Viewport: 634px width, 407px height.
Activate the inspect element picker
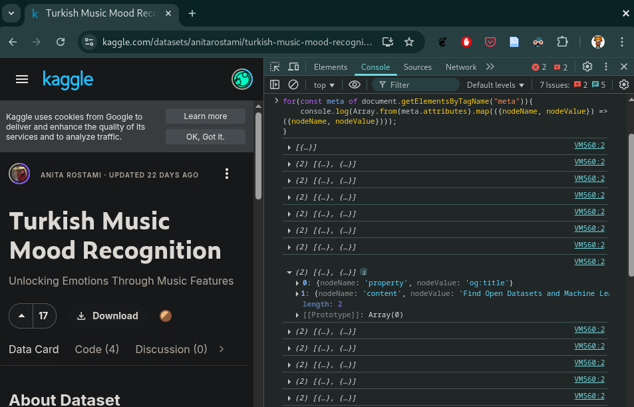(x=275, y=67)
